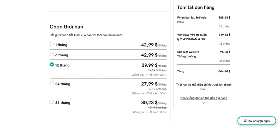Click the 42,99 $ price for 1 tháng
Screen dimensions: 280x128
149,45
